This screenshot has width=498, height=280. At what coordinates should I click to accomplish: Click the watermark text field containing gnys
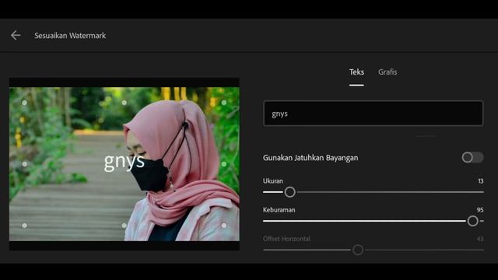(x=373, y=114)
